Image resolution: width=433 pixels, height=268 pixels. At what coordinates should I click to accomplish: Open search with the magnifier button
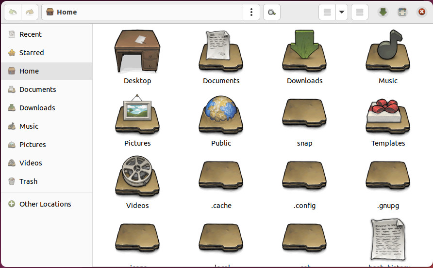[x=272, y=12]
